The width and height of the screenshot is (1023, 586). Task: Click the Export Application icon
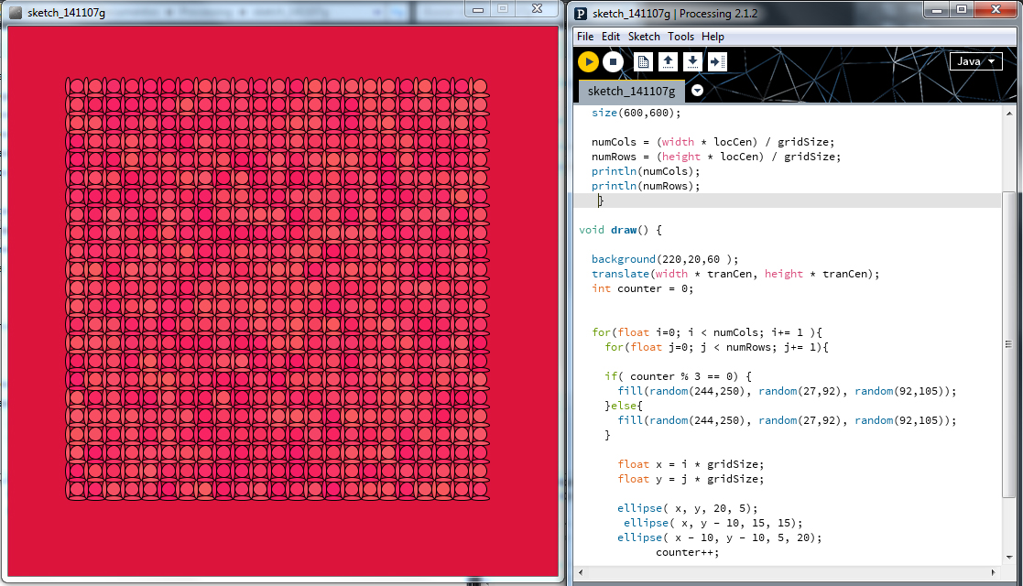pyautogui.click(x=718, y=61)
